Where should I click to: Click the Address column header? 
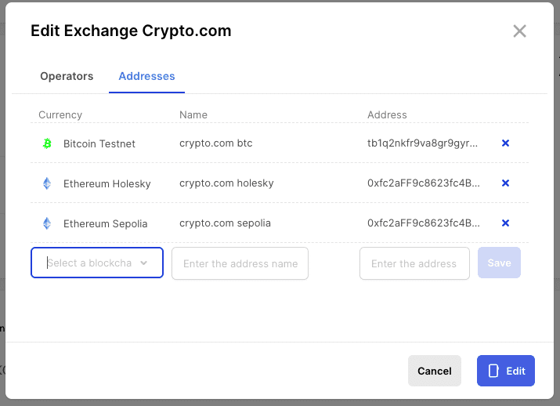[387, 114]
